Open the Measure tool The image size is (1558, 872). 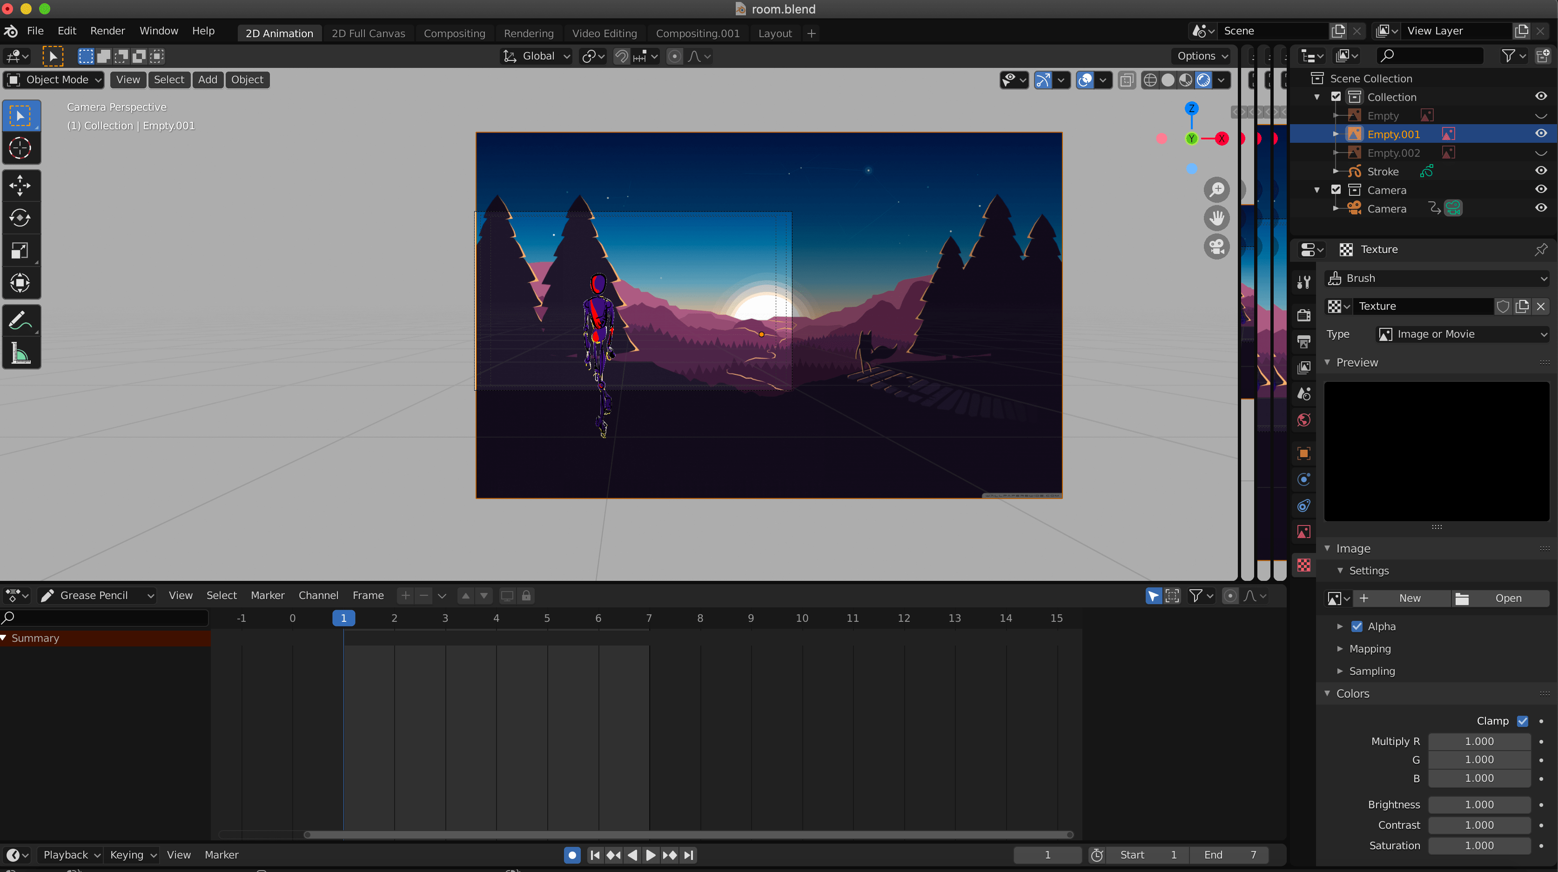[21, 353]
